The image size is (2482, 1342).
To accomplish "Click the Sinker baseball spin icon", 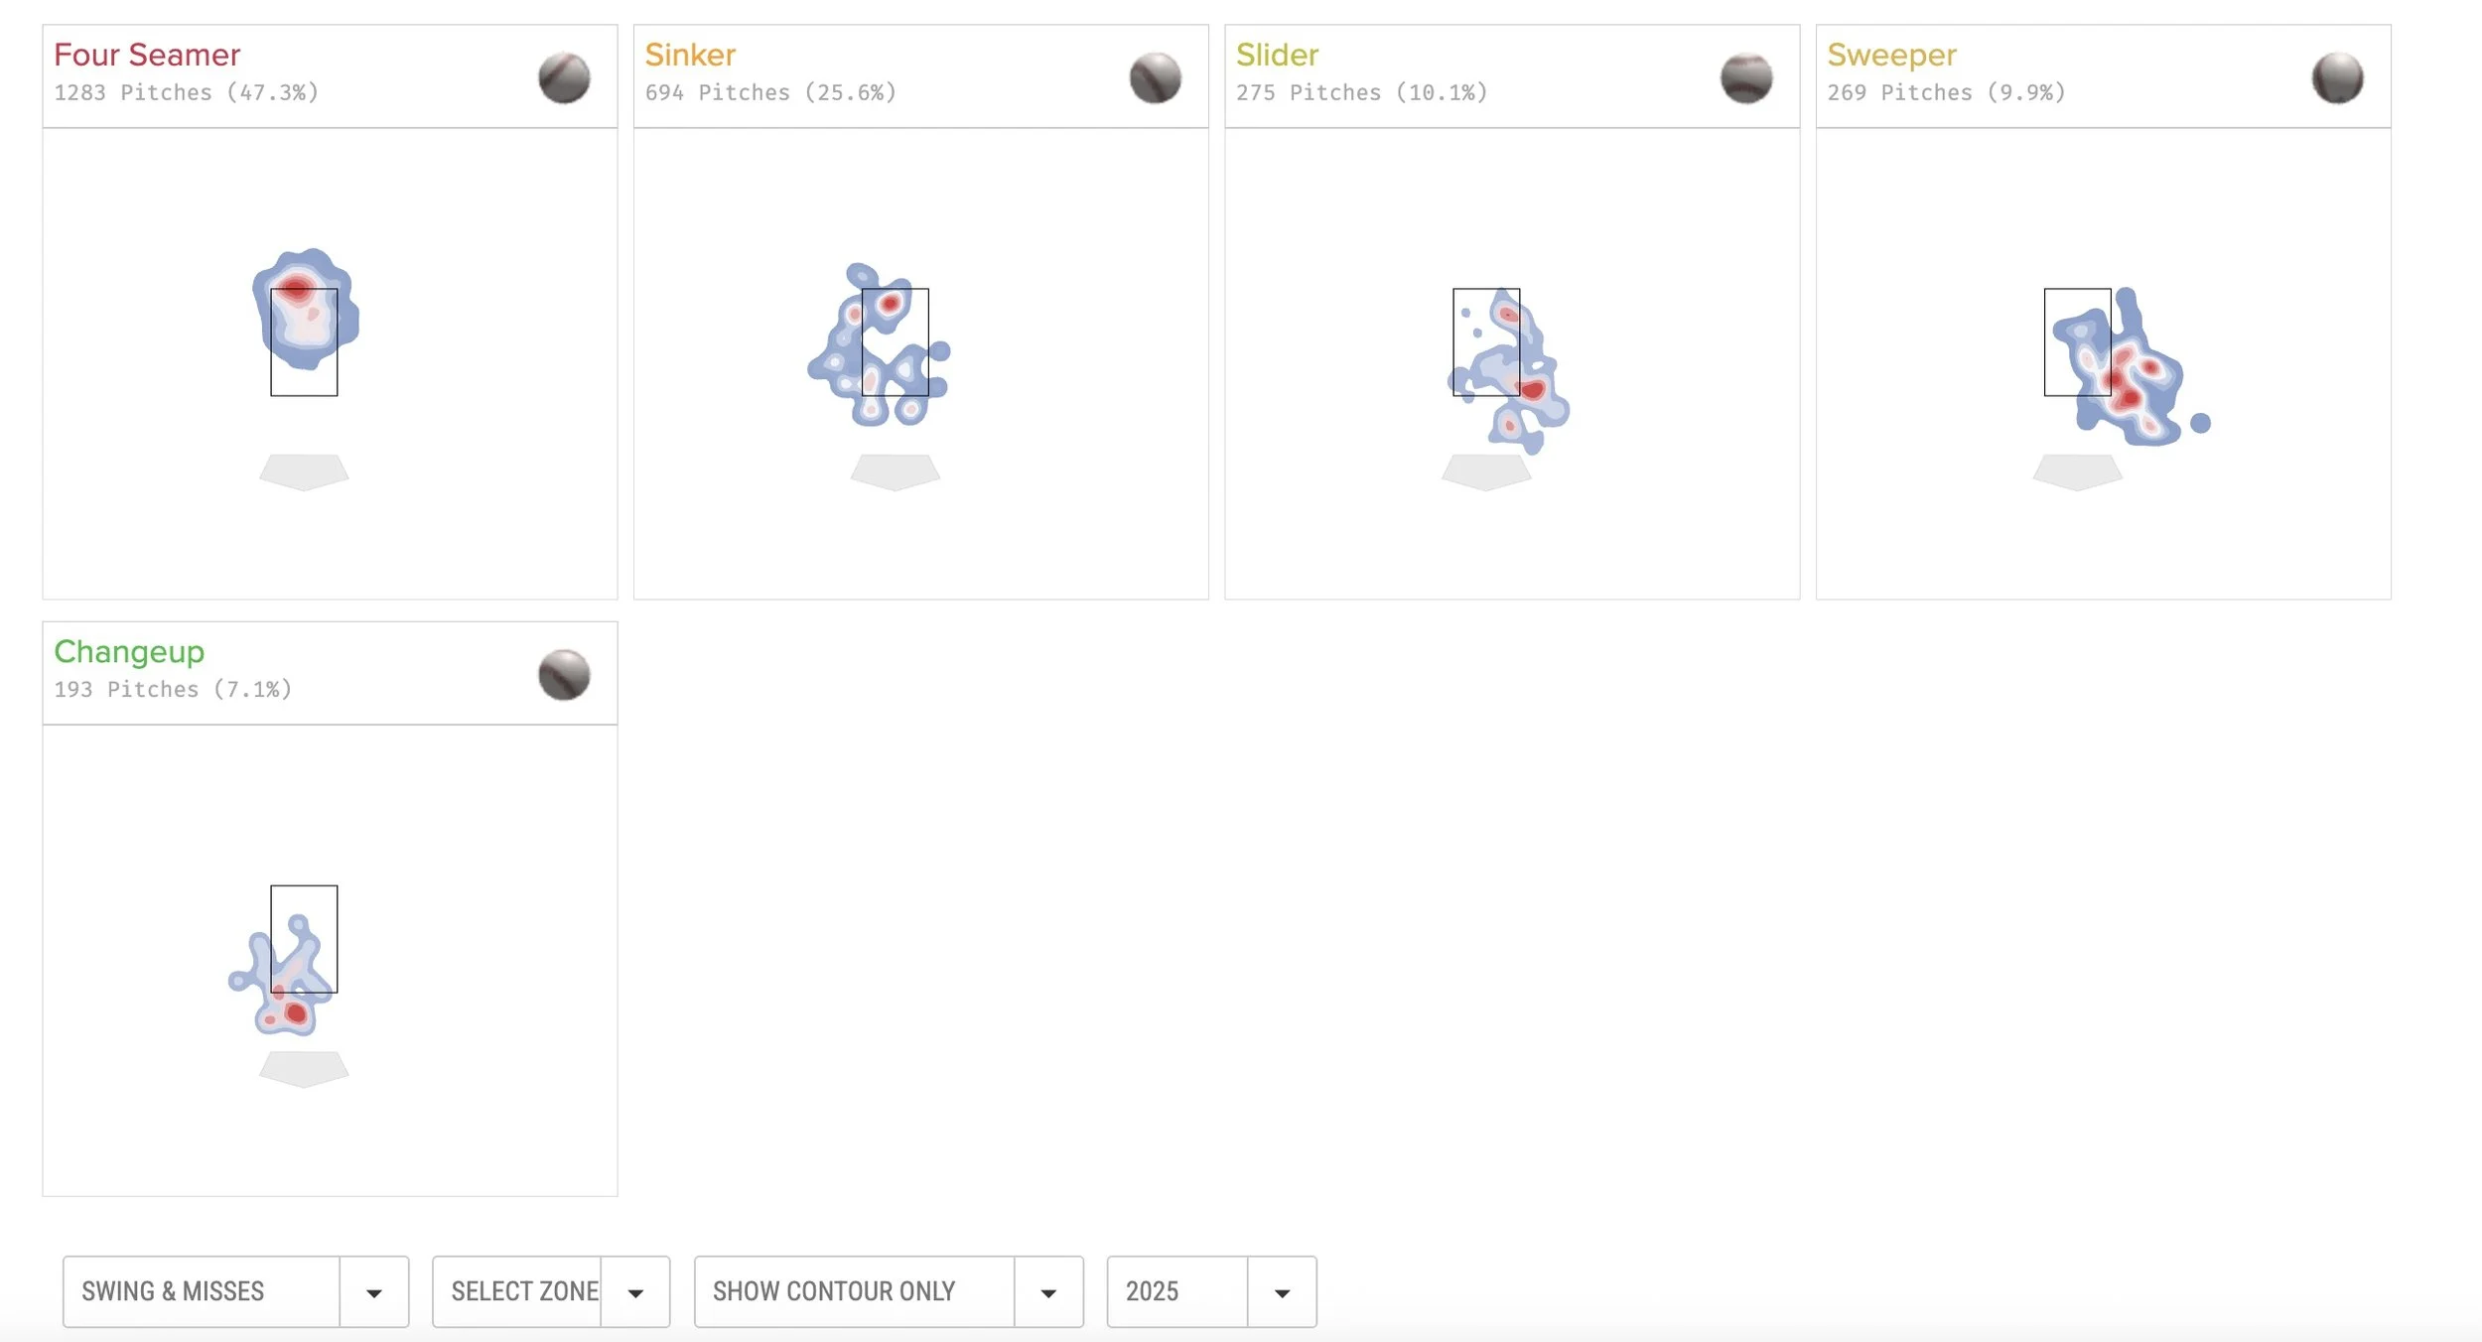I will [1156, 77].
